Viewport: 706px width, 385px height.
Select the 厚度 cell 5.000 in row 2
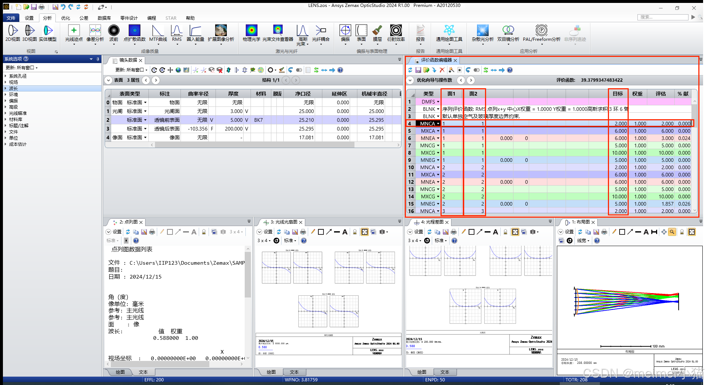230,120
